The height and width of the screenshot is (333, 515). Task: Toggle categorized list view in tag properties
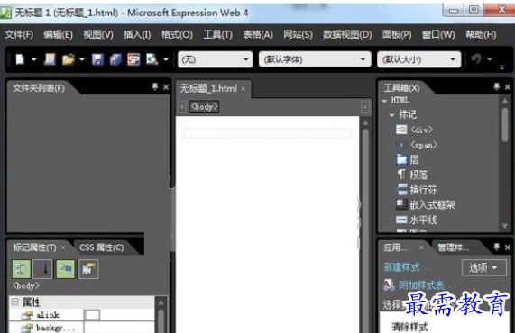pyautogui.click(x=22, y=269)
